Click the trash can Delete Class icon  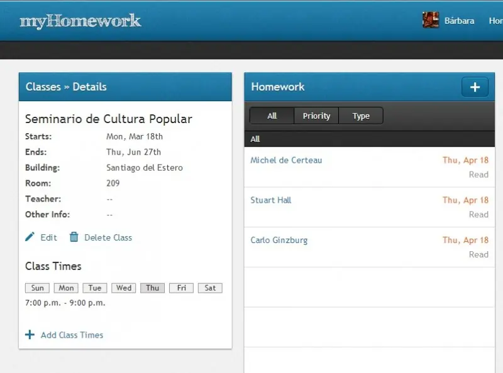coord(74,237)
